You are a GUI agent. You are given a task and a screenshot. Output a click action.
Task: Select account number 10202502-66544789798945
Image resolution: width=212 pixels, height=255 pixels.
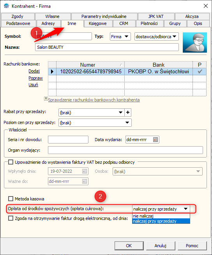pyautogui.click(x=90, y=71)
